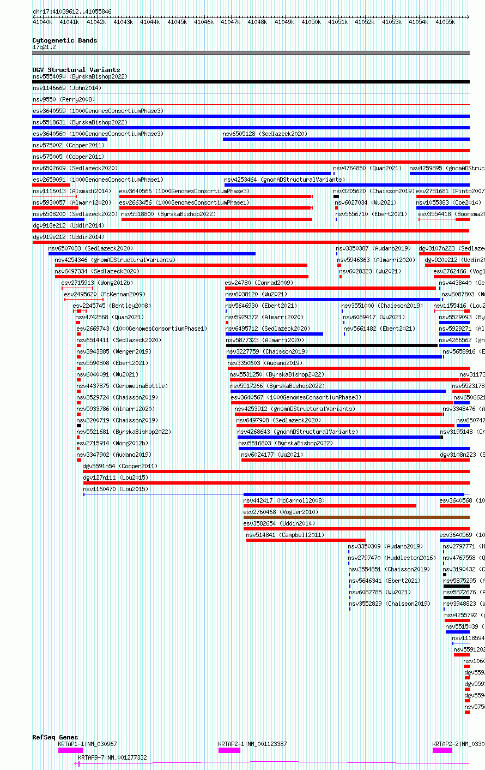This screenshot has height=770, width=485.
Task: Click esv24780 (Conrad2009) variant label
Action: point(259,283)
